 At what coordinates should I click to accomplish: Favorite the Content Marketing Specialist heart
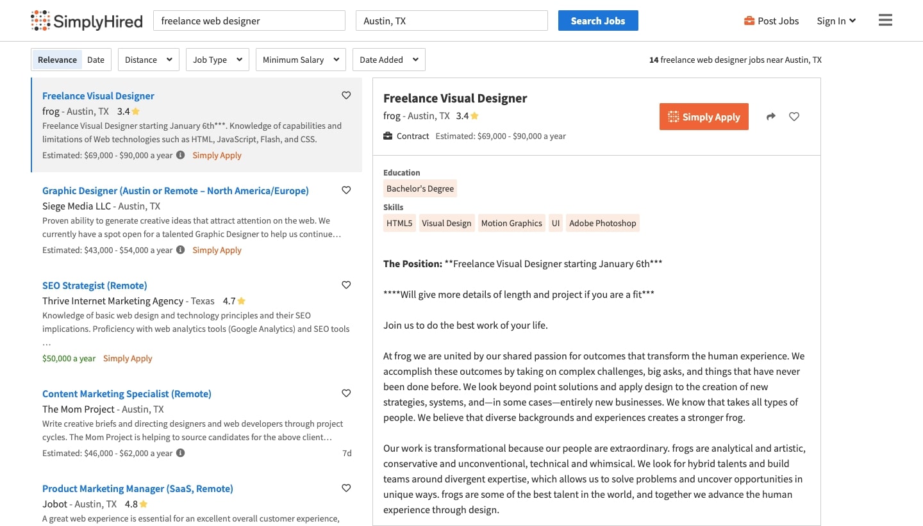tap(346, 393)
